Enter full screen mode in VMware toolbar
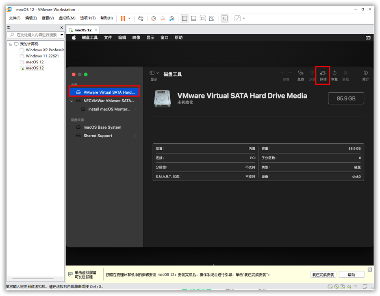The width and height of the screenshot is (380, 296). 203,18
